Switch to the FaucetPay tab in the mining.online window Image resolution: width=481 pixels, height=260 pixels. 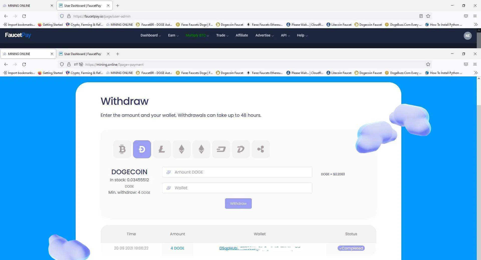[83, 54]
